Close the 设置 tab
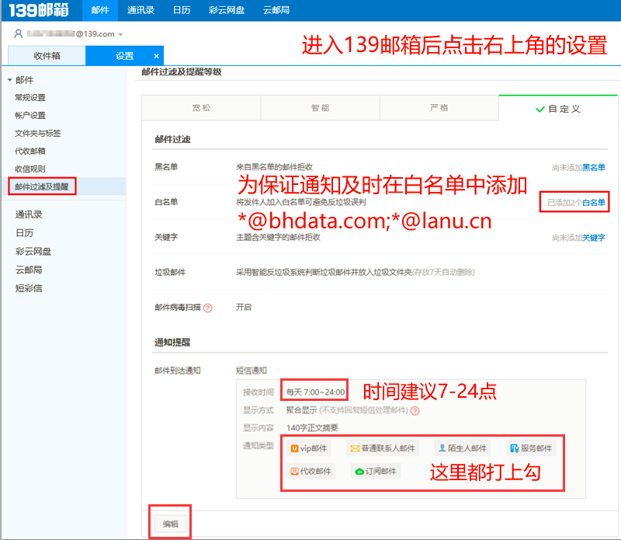Viewport: 621px width, 540px height. pos(155,56)
